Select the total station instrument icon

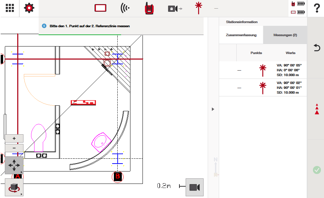(x=149, y=8)
